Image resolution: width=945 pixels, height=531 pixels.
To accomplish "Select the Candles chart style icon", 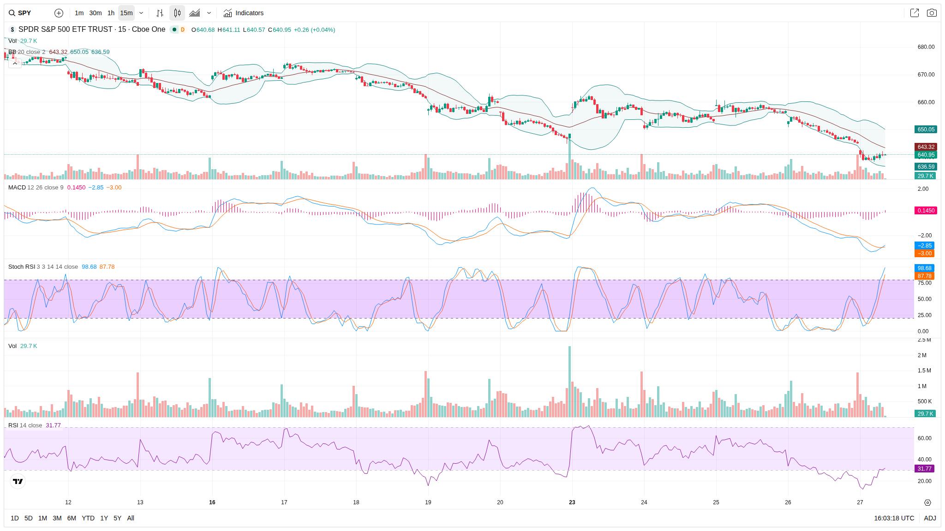I will [x=177, y=13].
